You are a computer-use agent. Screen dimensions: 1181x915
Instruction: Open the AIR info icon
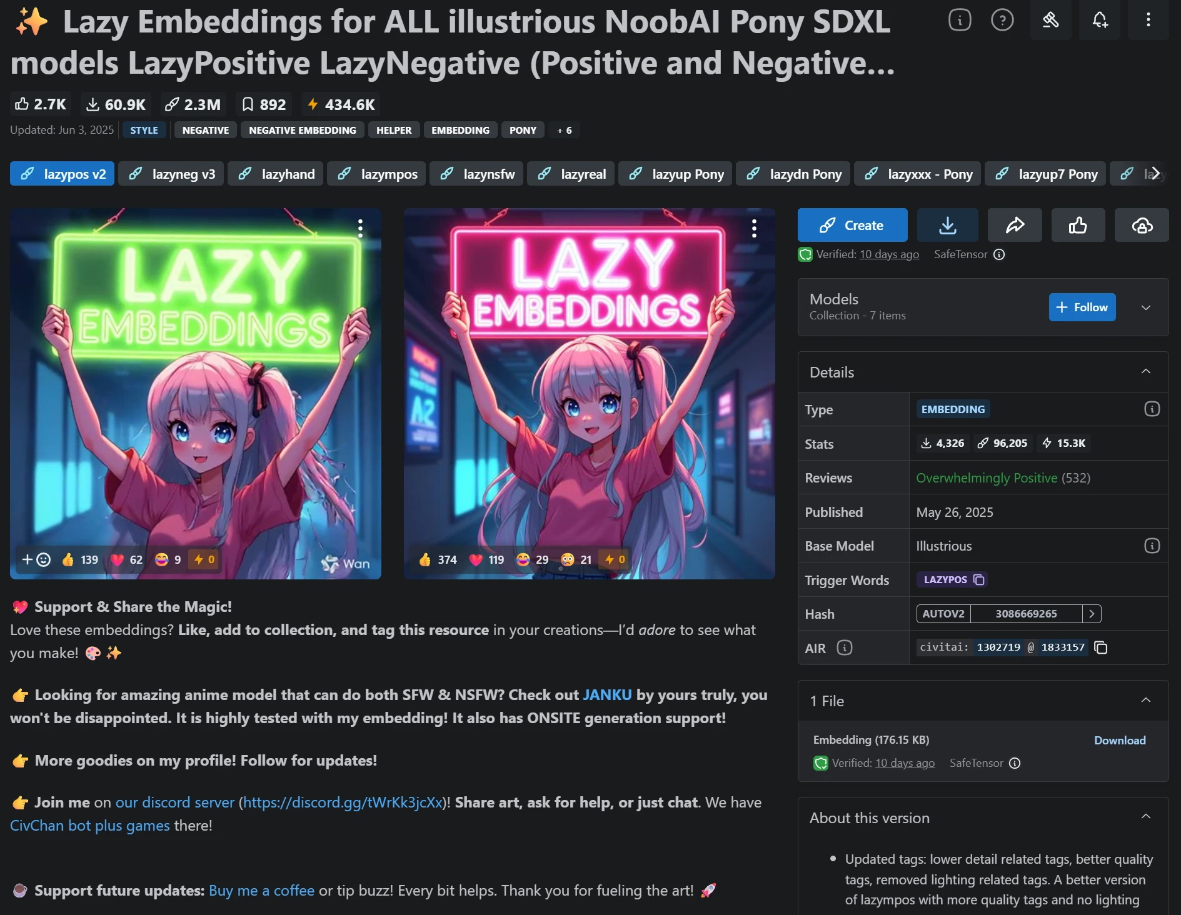pos(845,647)
